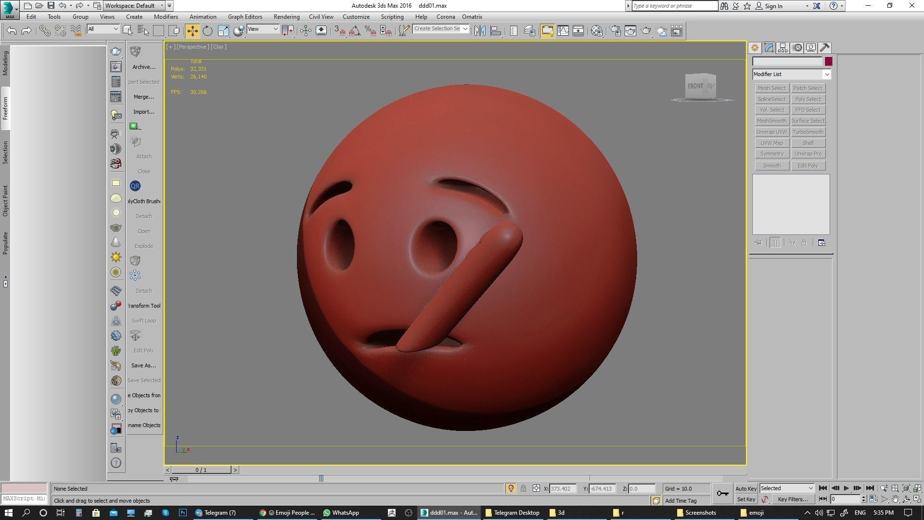Open the reference coordinate system View dropdown
Viewport: 924px width, 520px height.
(263, 29)
